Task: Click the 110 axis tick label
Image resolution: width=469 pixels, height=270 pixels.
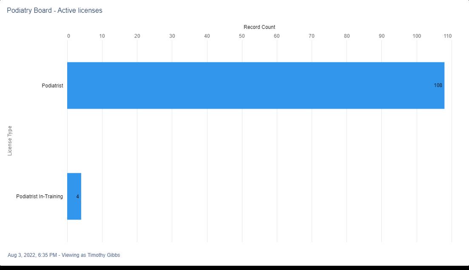Action: 447,36
